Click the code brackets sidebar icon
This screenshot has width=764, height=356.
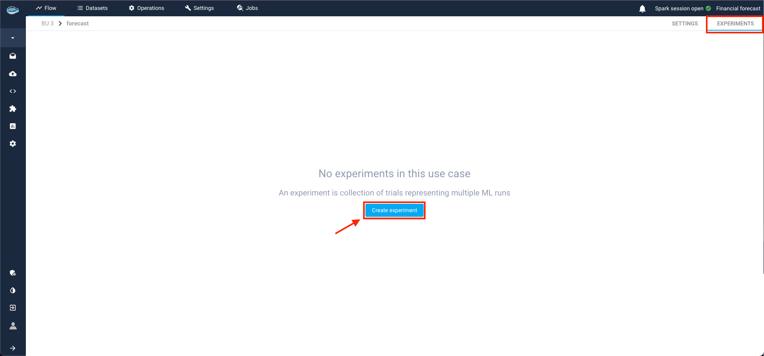pos(13,91)
